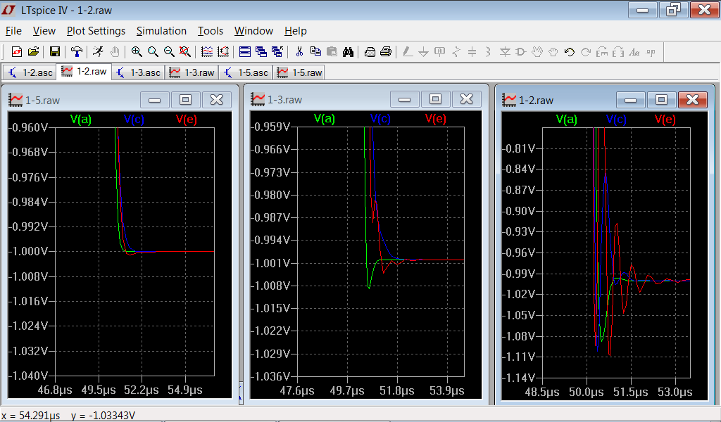Screen dimensions: 721x422
Task: Click green V(a) trace label in 1-5.raw
Action: point(81,119)
